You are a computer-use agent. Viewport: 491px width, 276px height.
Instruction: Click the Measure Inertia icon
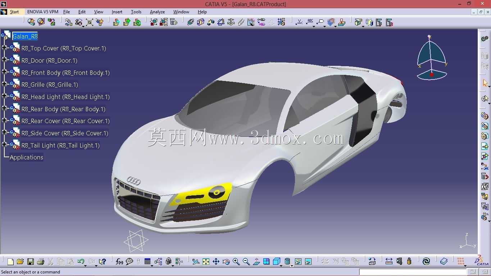click(409, 262)
